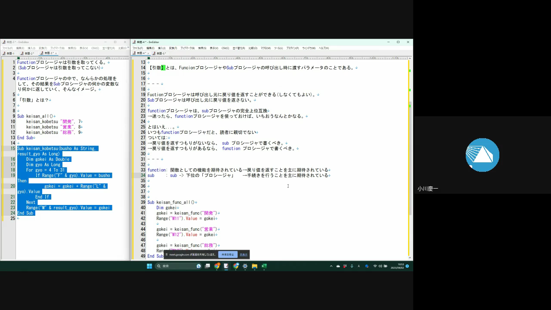Click the microphone icon in system tray
This screenshot has height=310, width=551.
point(352,266)
